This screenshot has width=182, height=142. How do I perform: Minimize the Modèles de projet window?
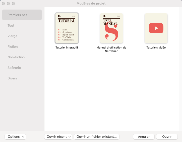pyautogui.click(x=8, y=4)
